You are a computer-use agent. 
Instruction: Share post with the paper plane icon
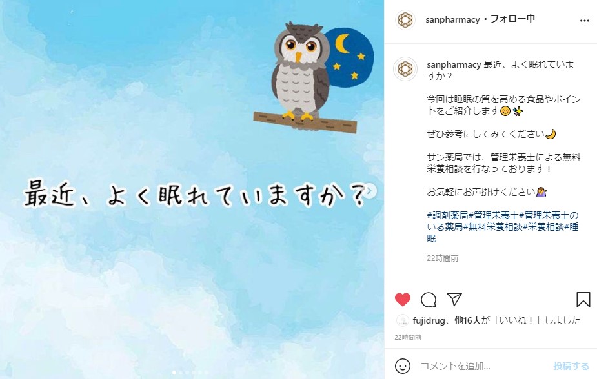(x=454, y=299)
